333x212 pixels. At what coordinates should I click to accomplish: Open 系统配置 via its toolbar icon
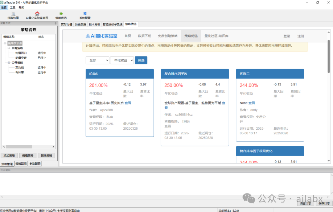(x=84, y=14)
